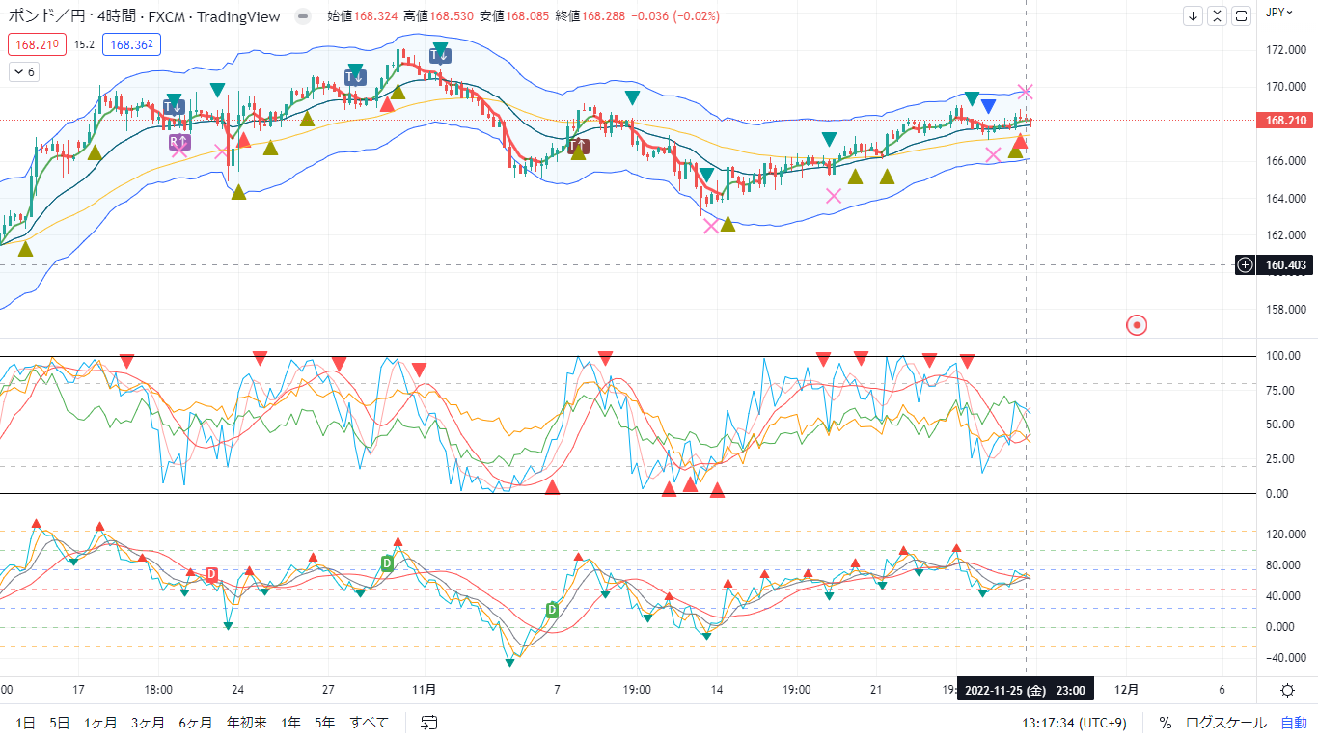Toggle the percent (%) scale
Viewport: 1318px width, 741px height.
[x=1165, y=722]
